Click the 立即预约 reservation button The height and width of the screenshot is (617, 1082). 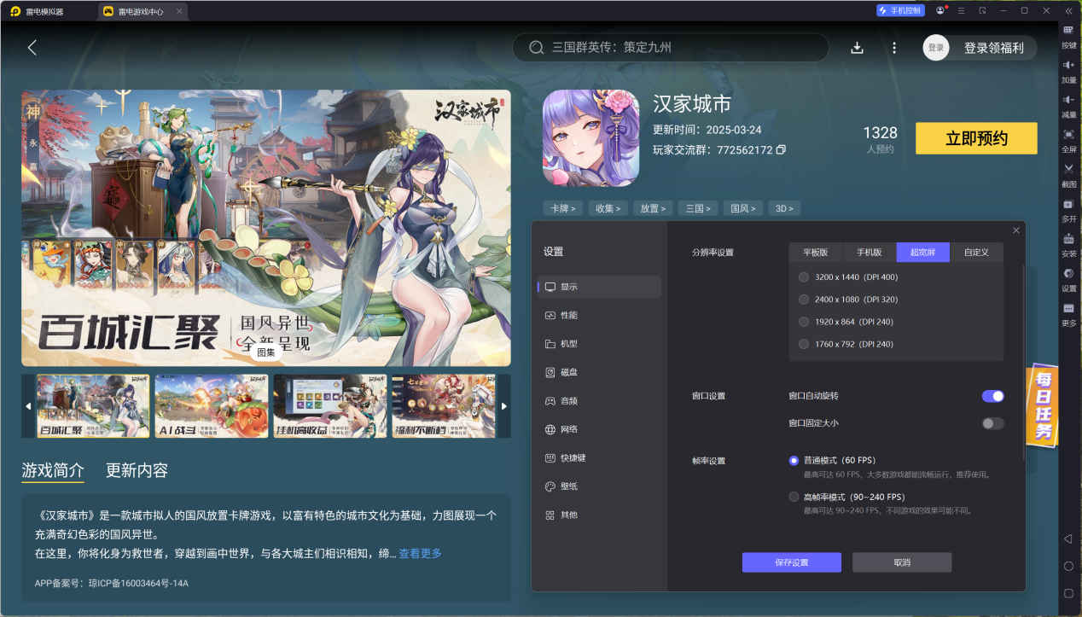[975, 137]
